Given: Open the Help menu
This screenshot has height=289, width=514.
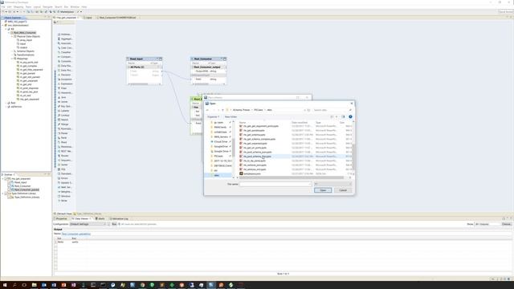Looking at the screenshot, I should [x=84, y=6].
